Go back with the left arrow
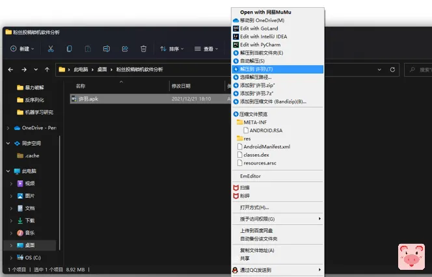The width and height of the screenshot is (432, 277). (11, 70)
